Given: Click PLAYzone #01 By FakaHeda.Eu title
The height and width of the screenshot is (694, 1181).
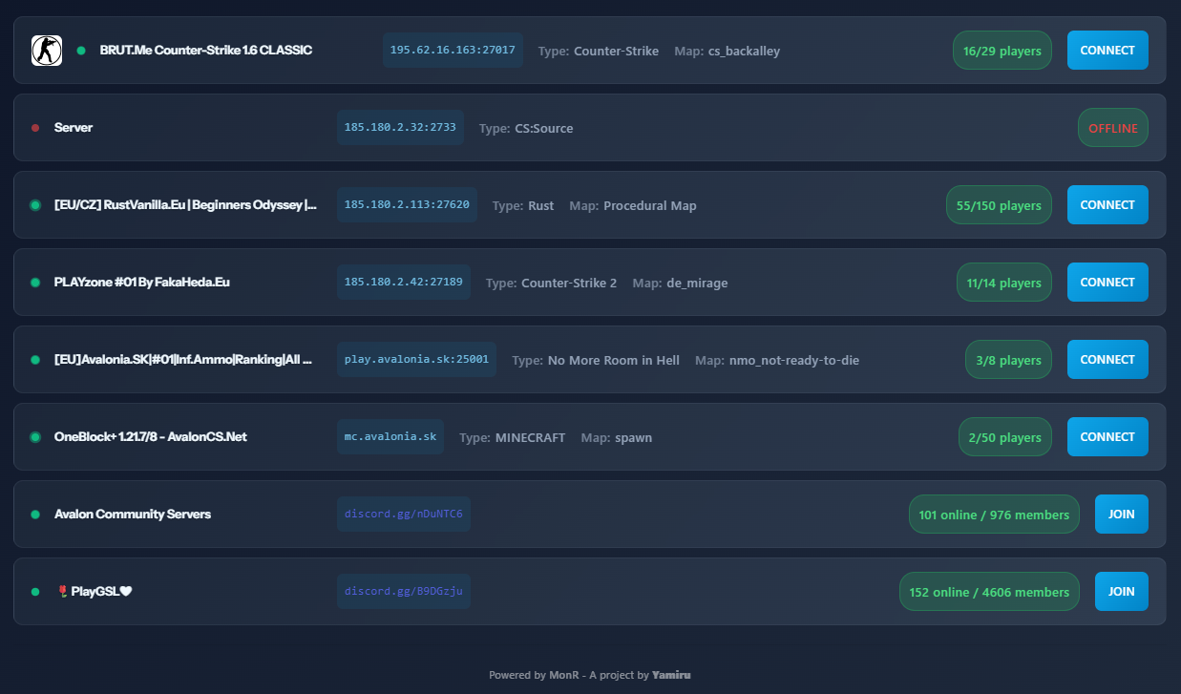Looking at the screenshot, I should (x=142, y=283).
